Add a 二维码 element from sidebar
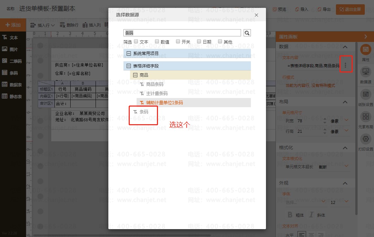This screenshot has height=237, width=374. pos(12,61)
